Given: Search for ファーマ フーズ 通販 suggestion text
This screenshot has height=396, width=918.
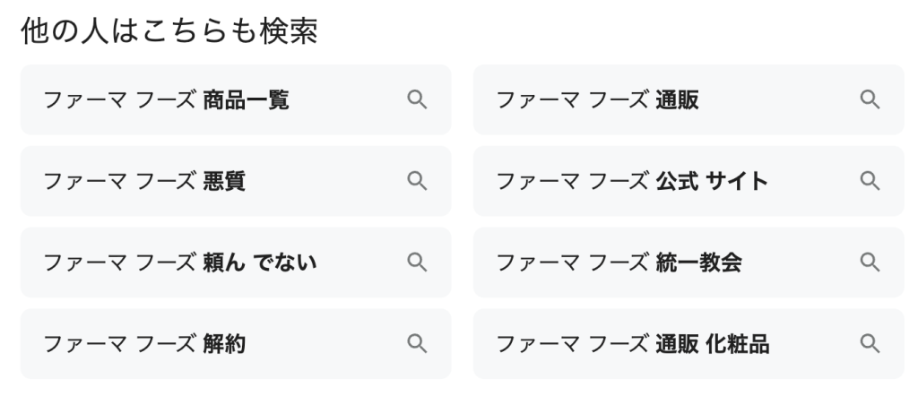Looking at the screenshot, I should (598, 100).
